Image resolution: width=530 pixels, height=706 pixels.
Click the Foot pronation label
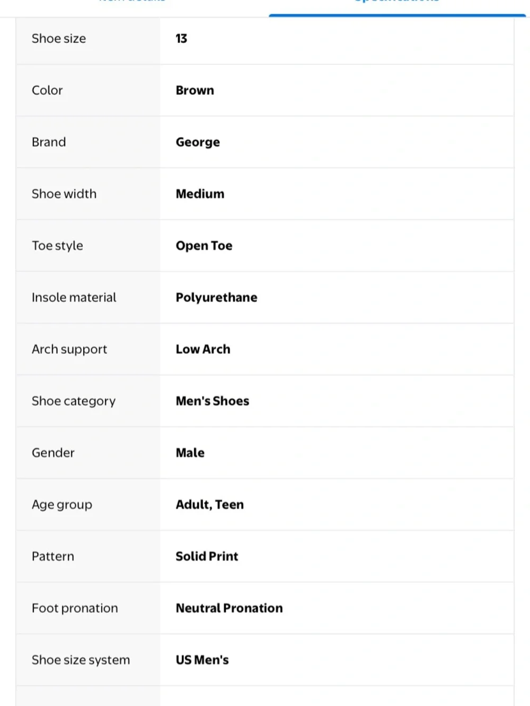[x=75, y=609]
